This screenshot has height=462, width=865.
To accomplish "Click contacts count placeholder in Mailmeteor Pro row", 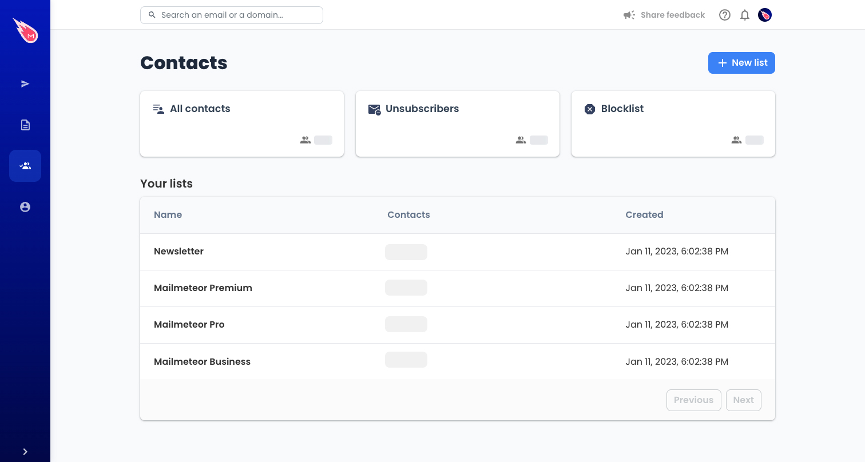I will (x=406, y=324).
